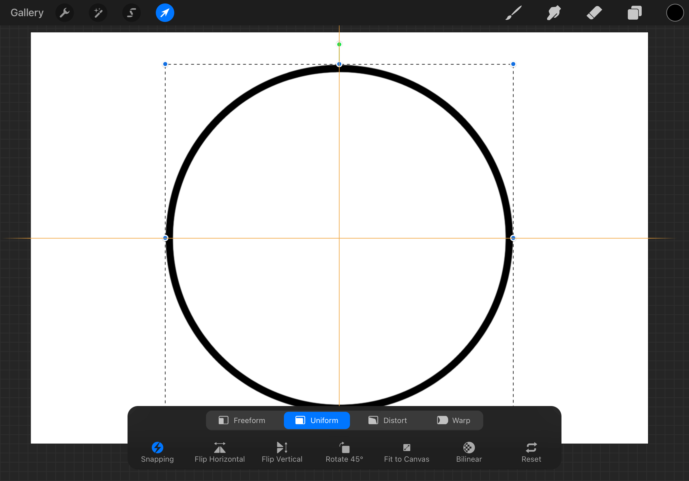Select the Eraser tool
The width and height of the screenshot is (689, 481).
[x=594, y=13]
